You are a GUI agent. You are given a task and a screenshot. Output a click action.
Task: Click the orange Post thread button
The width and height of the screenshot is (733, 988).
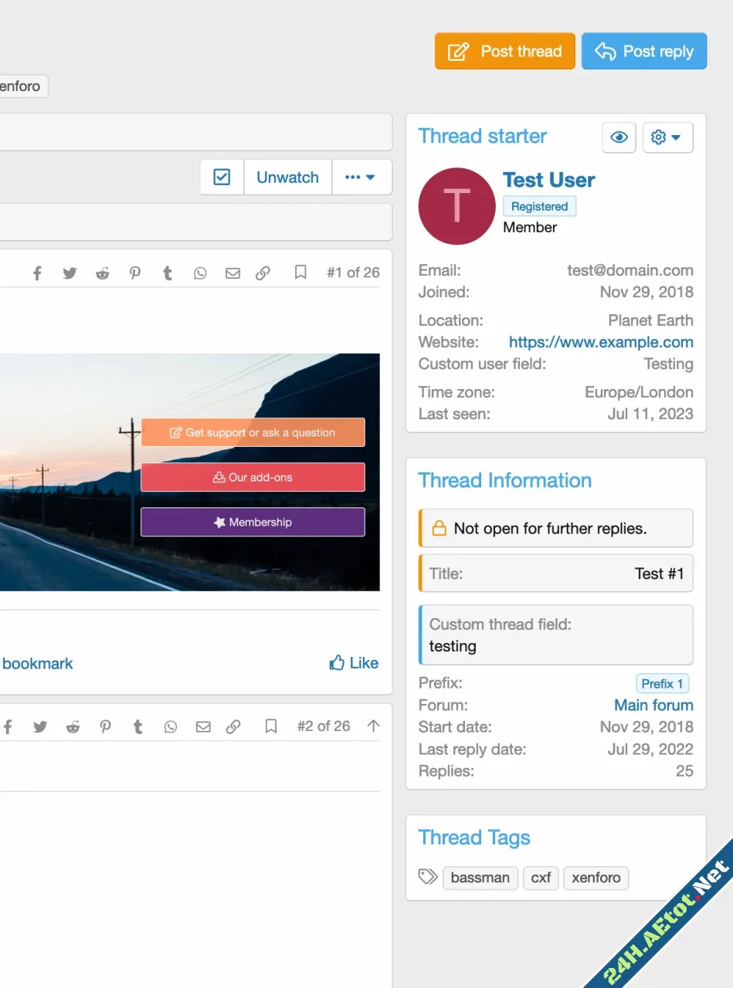point(504,52)
